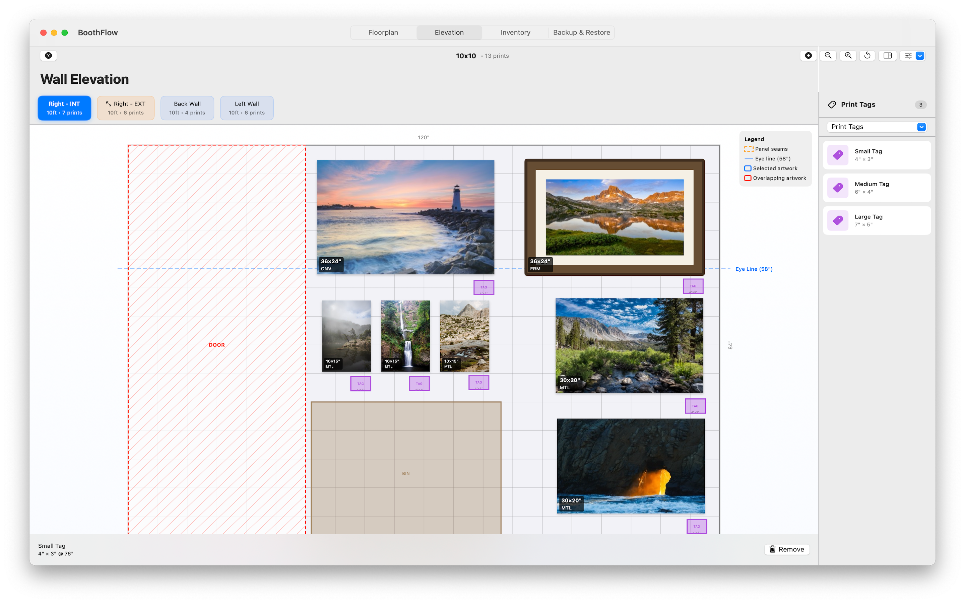Click the Wall Elevation heading
Viewport: 965px width, 603px height.
point(84,79)
